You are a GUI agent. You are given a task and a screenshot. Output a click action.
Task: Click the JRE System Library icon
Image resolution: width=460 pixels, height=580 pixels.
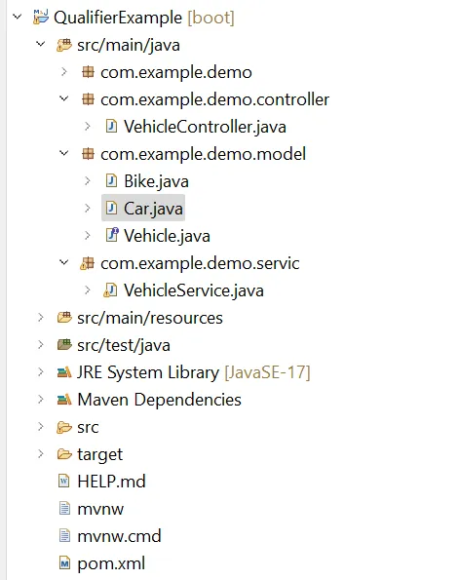(64, 372)
